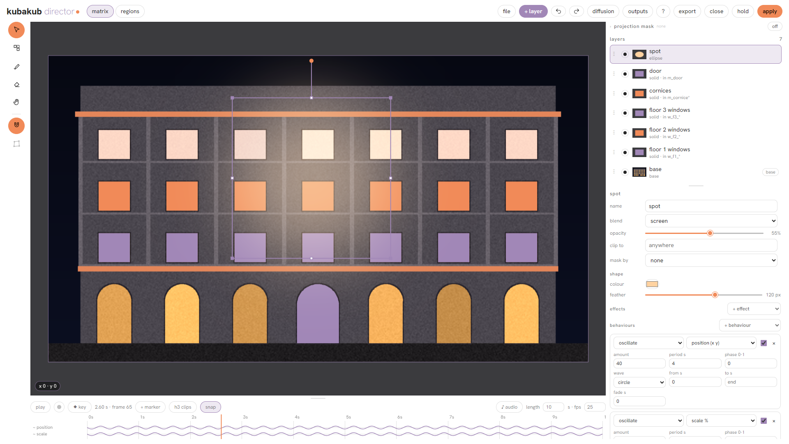The image size is (789, 444).
Task: Click the export button
Action: tap(687, 12)
